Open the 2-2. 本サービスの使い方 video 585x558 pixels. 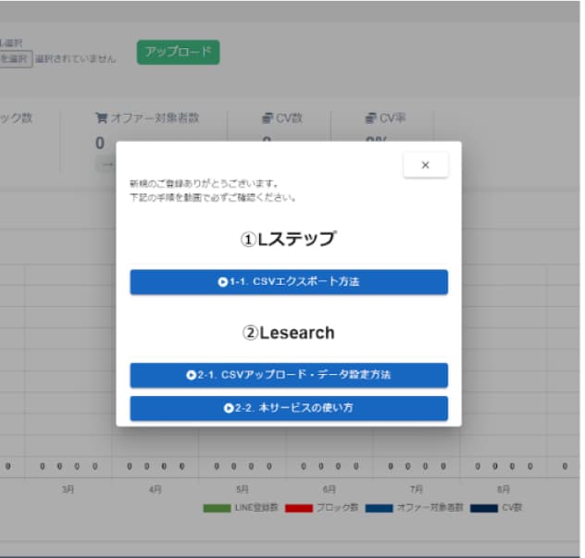tap(289, 408)
